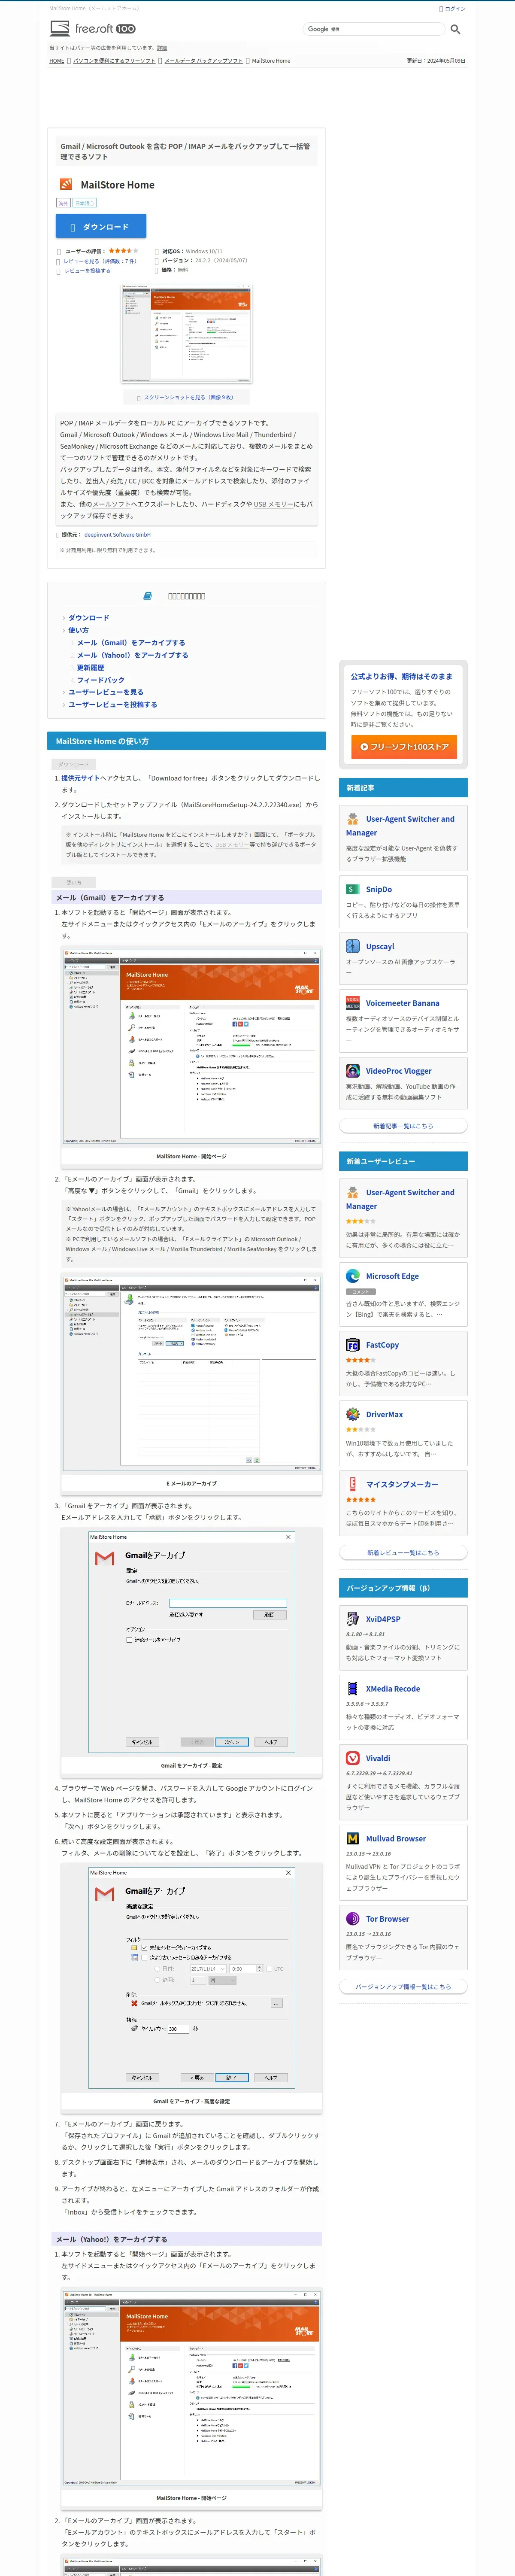Open the Tor Browser version update title
515x2576 pixels.
388,1919
